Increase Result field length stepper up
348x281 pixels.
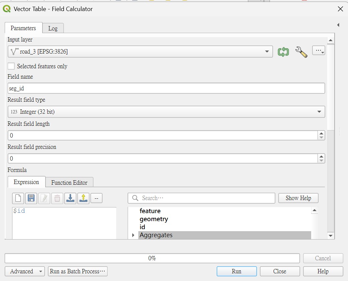[x=321, y=133]
